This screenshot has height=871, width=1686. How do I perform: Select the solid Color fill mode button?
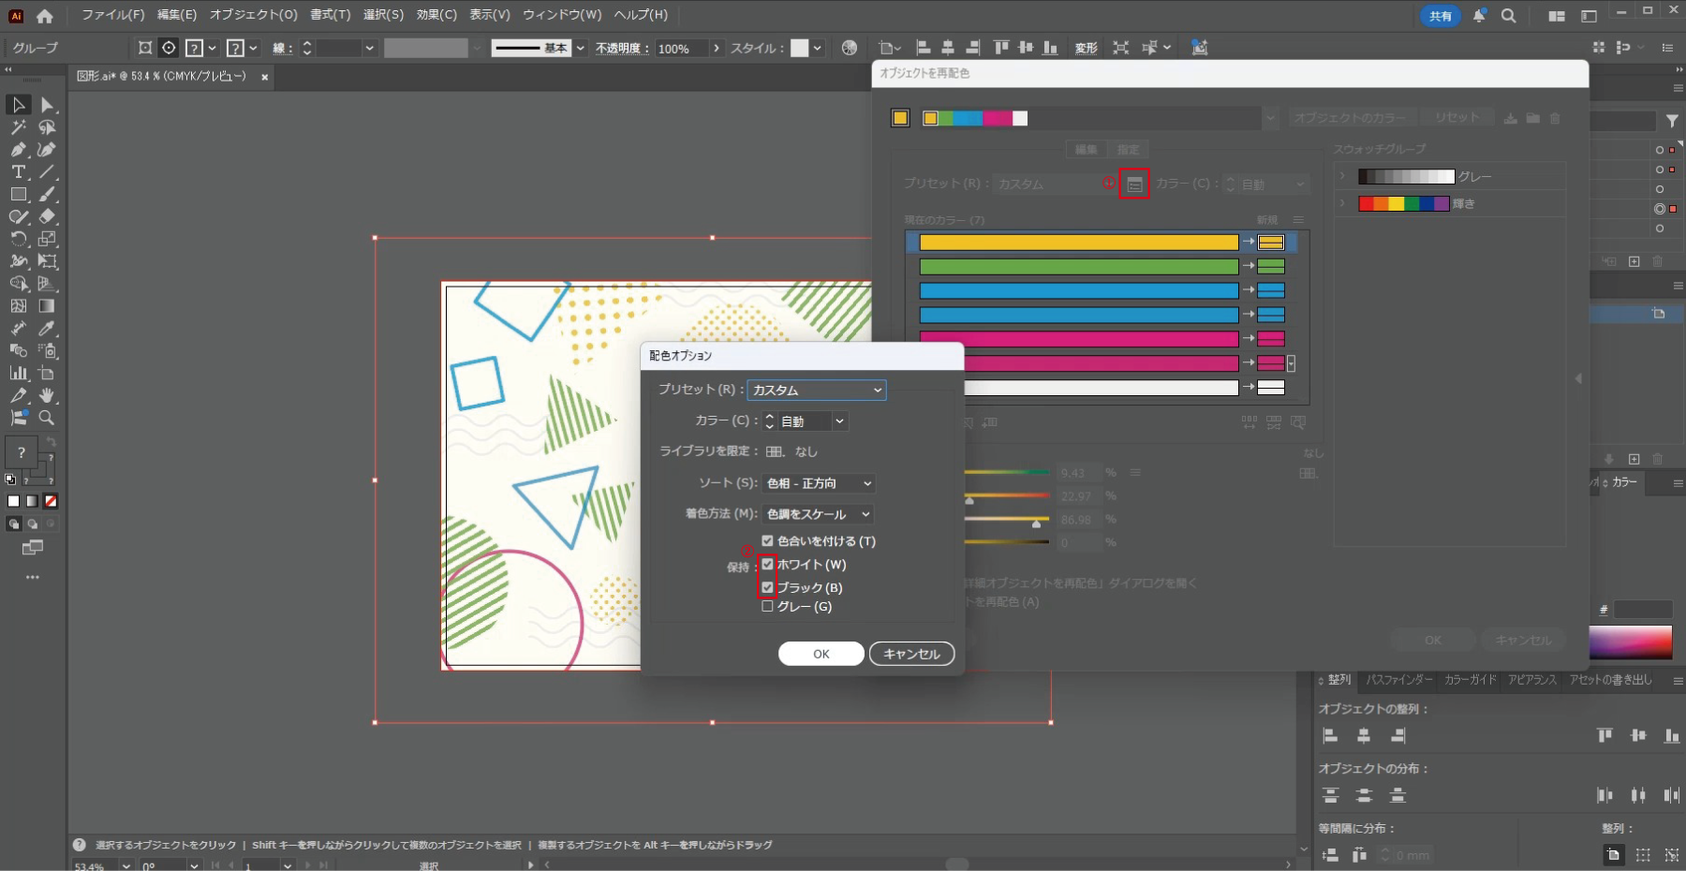click(13, 501)
